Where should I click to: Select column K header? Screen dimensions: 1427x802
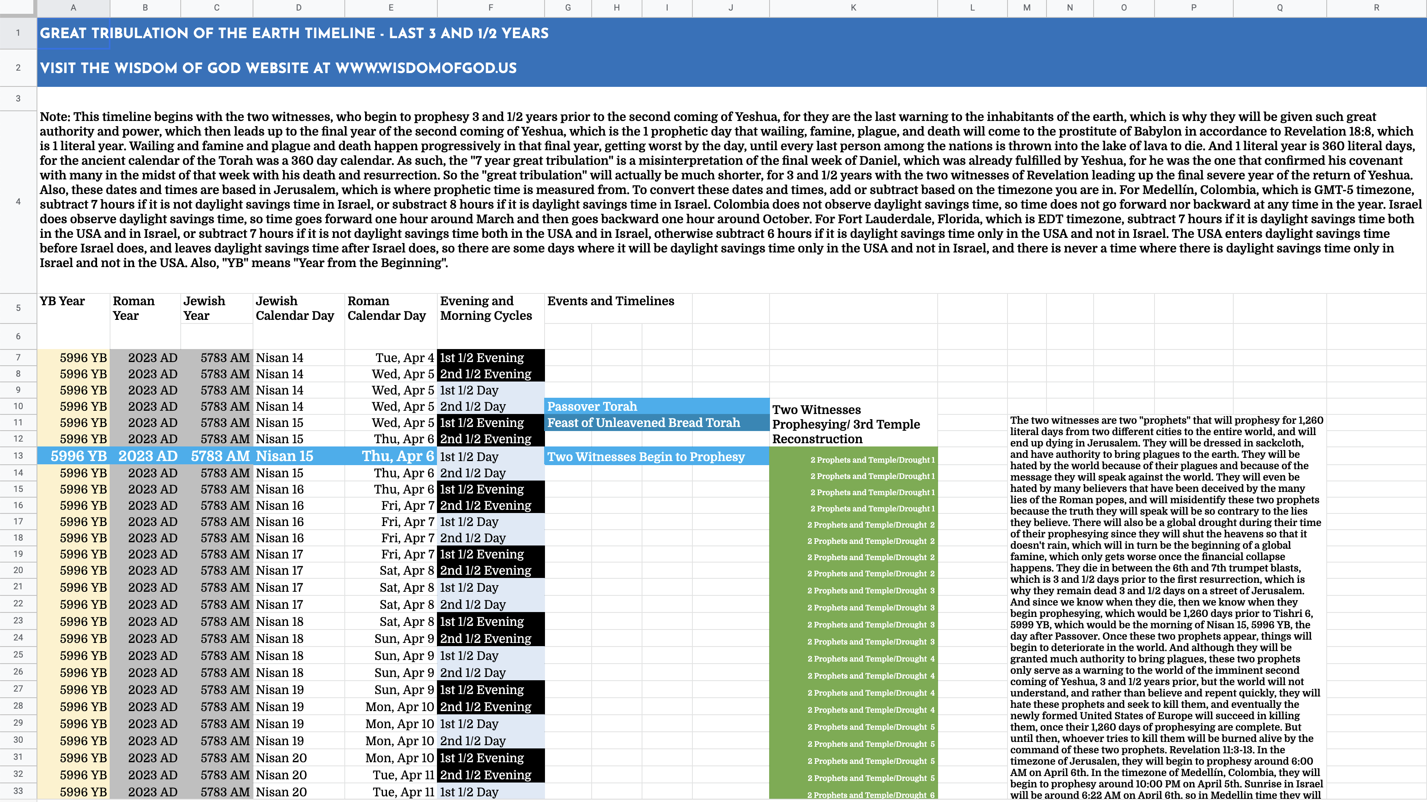click(x=853, y=8)
